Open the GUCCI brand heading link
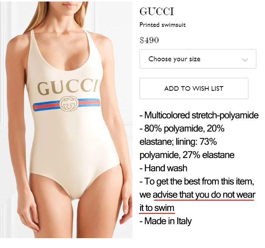265x248 pixels. pos(157,11)
